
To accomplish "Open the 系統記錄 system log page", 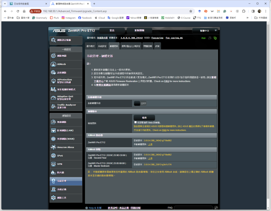I will tap(66, 189).
